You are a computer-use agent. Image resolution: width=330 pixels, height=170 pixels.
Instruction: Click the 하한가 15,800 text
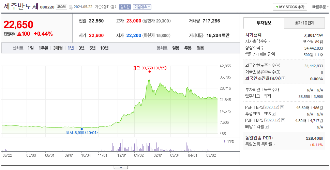156,35
